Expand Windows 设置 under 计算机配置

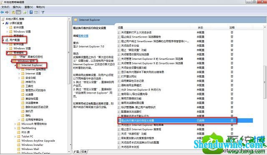[7, 32]
